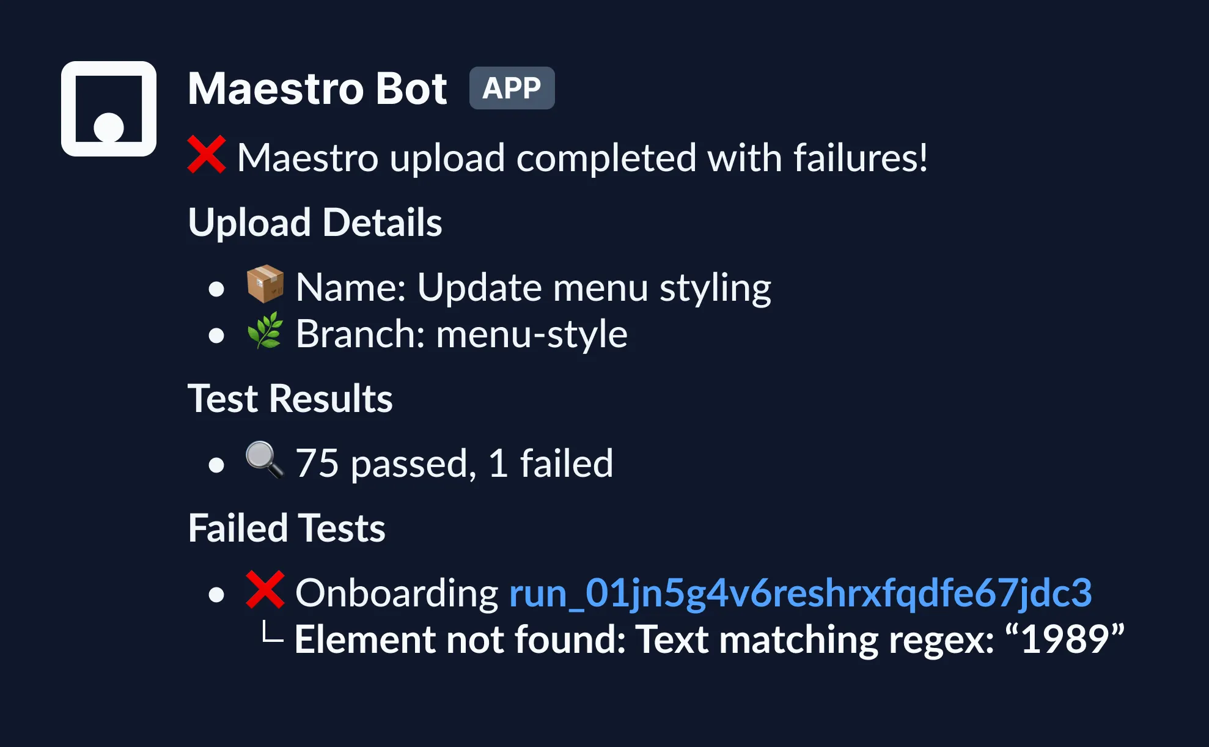Click the package box emoji
This screenshot has width=1209, height=747.
(x=265, y=284)
